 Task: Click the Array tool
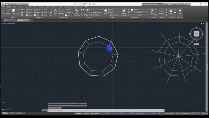[x=44, y=15]
